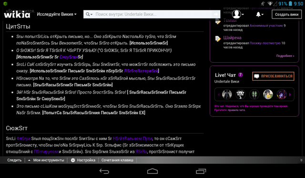The width and height of the screenshot is (305, 178).
Task: Open the search scope magnifier dropdown
Action: click(x=89, y=14)
